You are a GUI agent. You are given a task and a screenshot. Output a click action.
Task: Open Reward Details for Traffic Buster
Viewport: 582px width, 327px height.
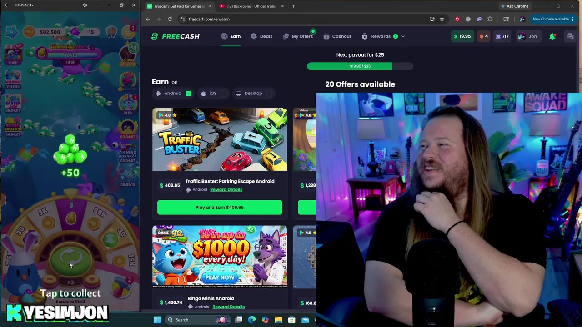[x=226, y=189]
